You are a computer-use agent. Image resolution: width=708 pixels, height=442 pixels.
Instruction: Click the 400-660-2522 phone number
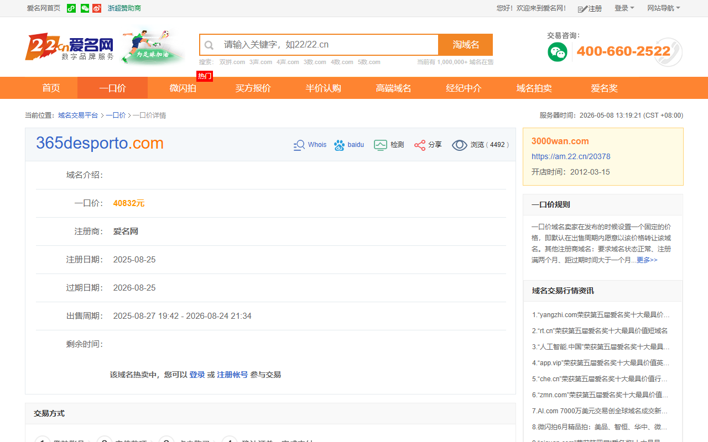click(x=623, y=51)
